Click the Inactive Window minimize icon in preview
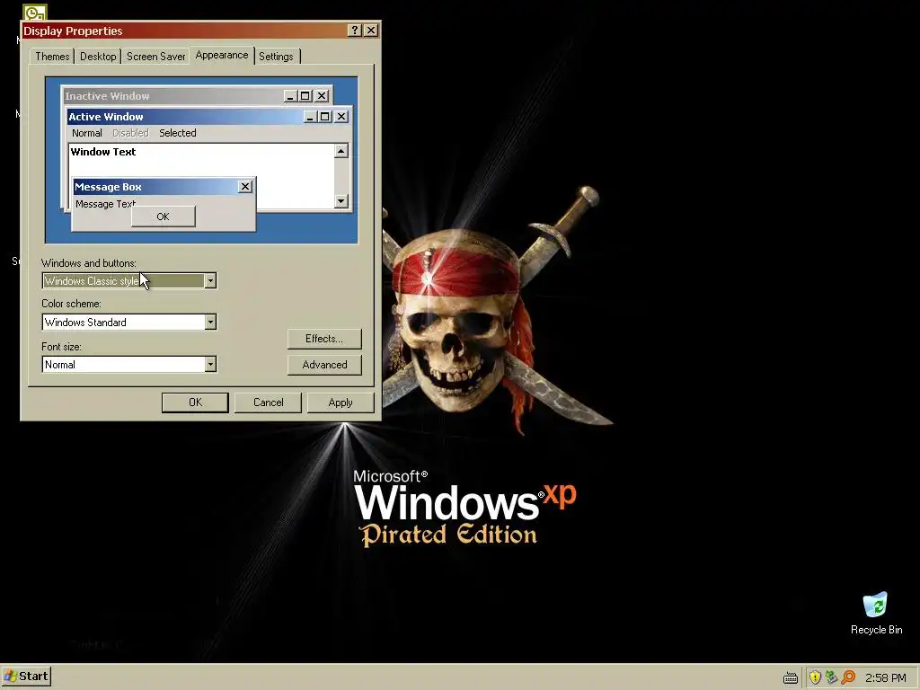 pyautogui.click(x=290, y=95)
